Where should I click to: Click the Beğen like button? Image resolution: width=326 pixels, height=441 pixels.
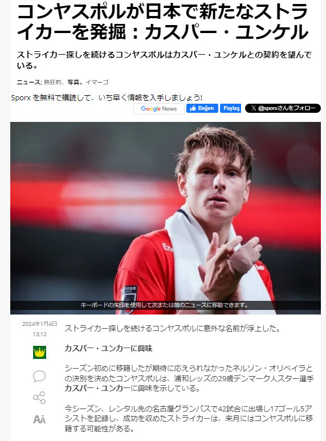(202, 108)
